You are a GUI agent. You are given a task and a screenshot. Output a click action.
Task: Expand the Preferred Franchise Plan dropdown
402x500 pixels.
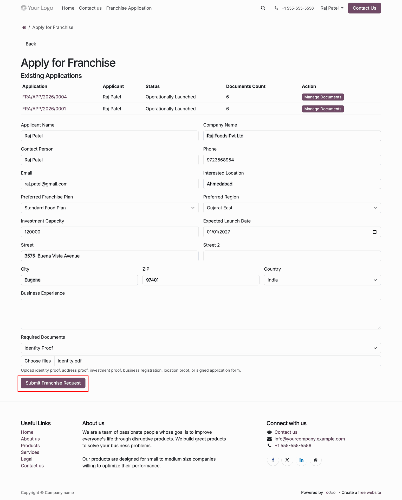110,208
